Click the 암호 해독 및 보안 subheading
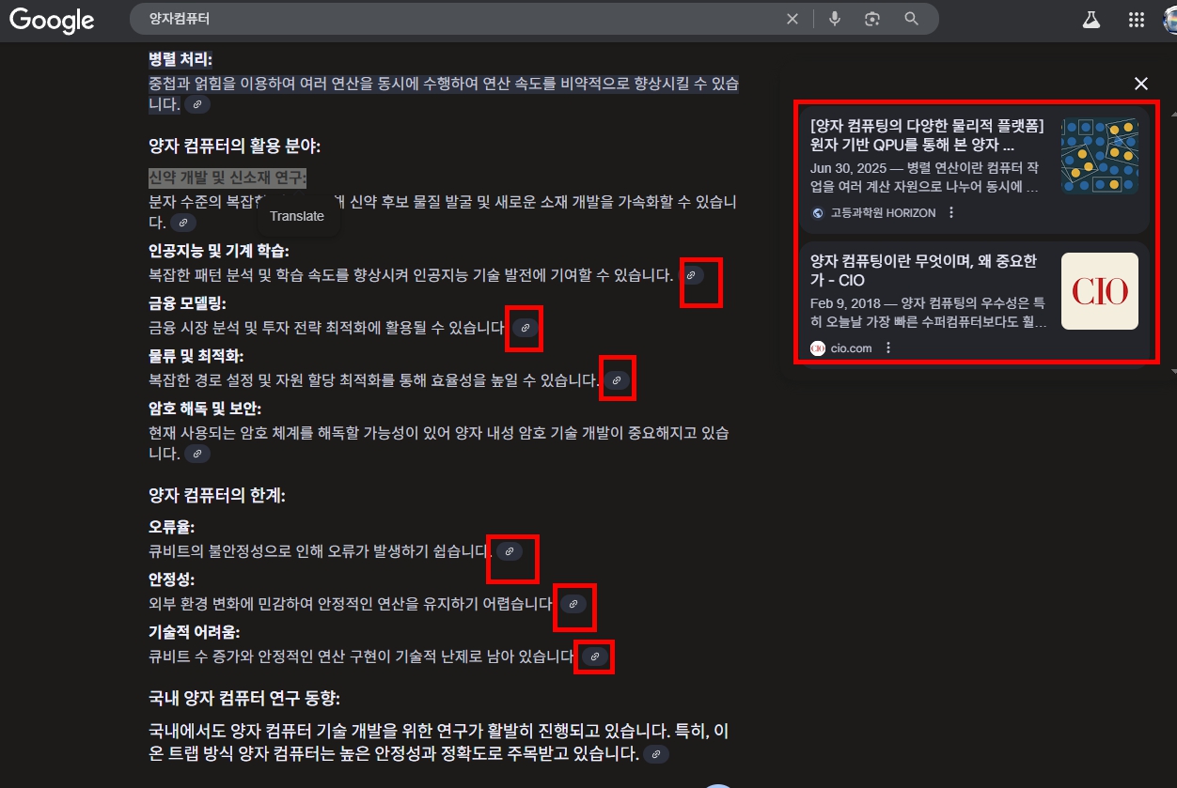The height and width of the screenshot is (788, 1177). tap(204, 409)
